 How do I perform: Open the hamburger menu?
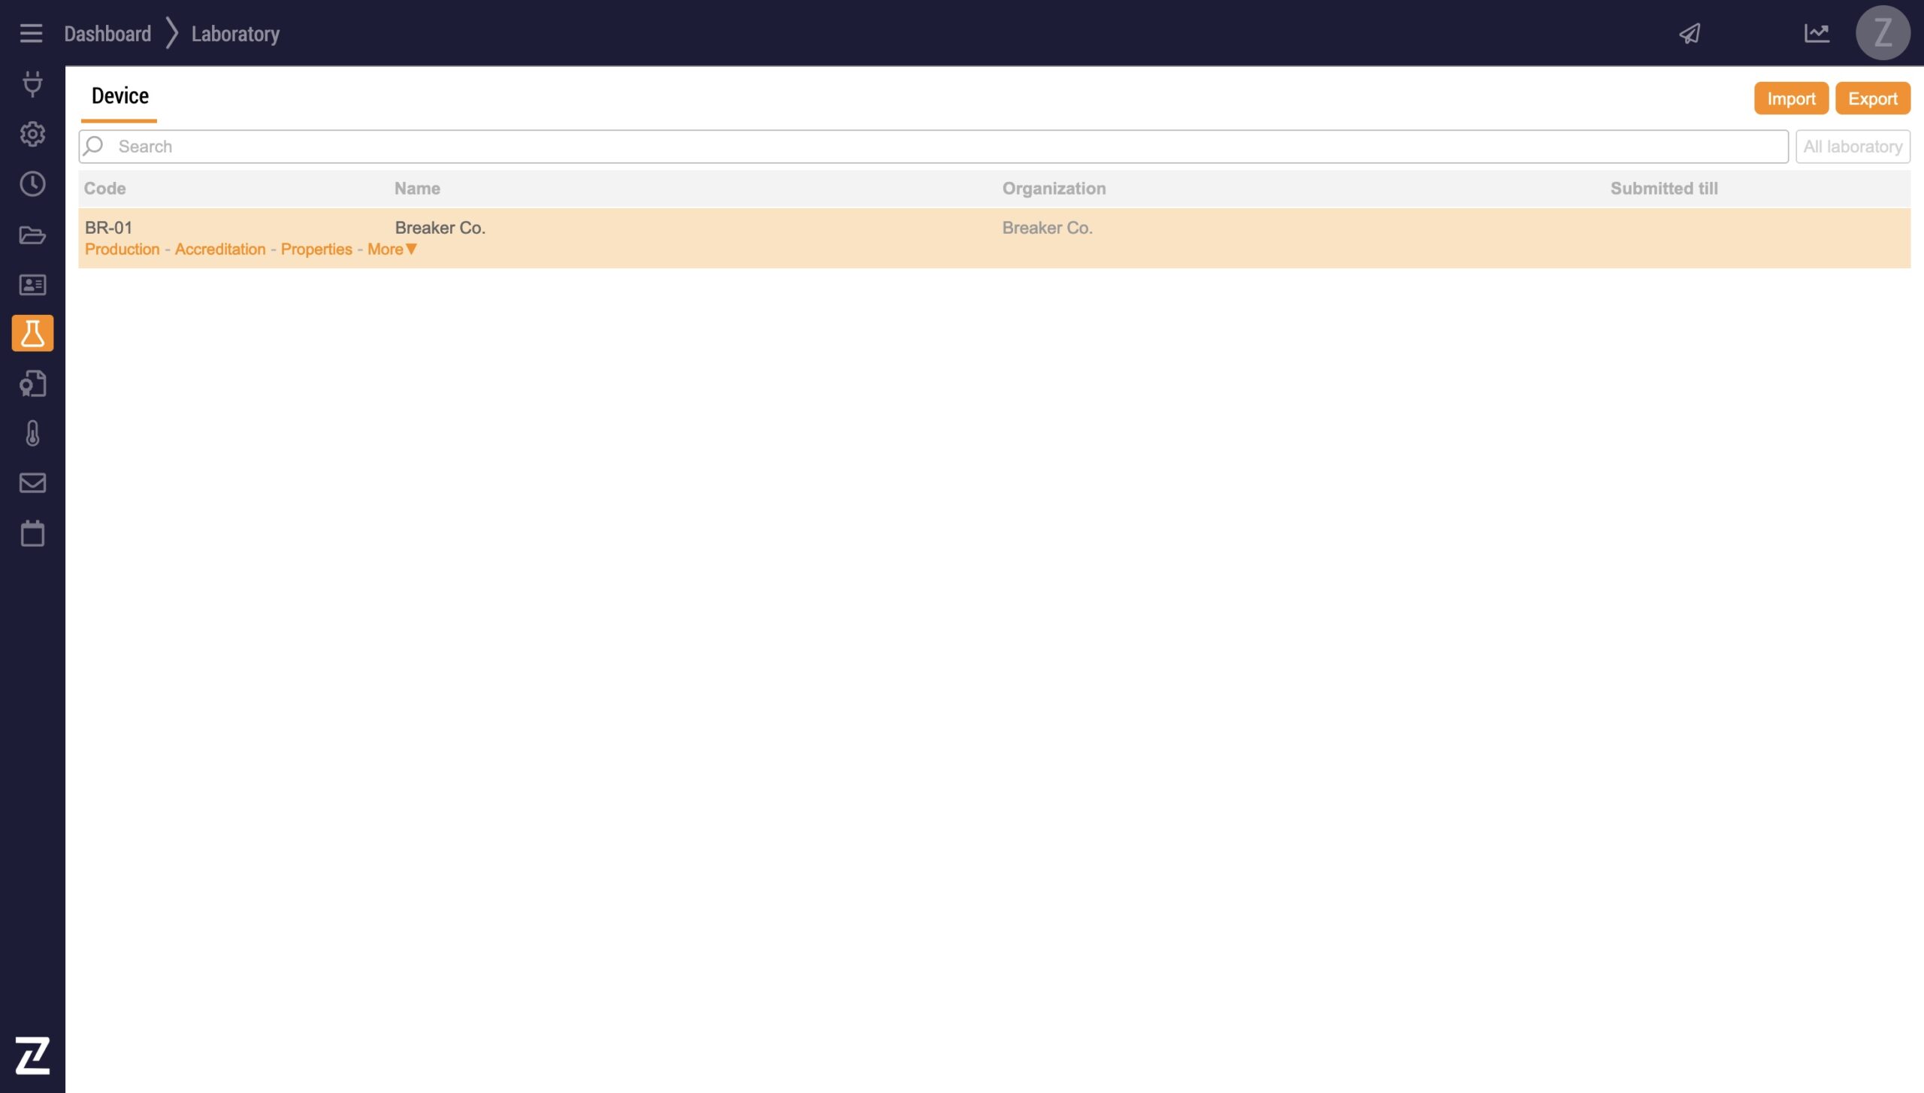point(31,33)
